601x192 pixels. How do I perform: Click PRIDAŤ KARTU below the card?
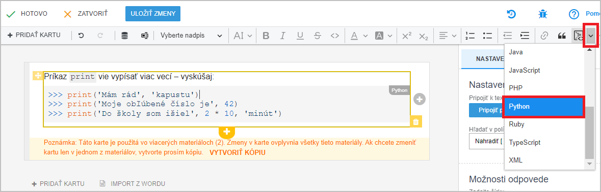pyautogui.click(x=58, y=183)
